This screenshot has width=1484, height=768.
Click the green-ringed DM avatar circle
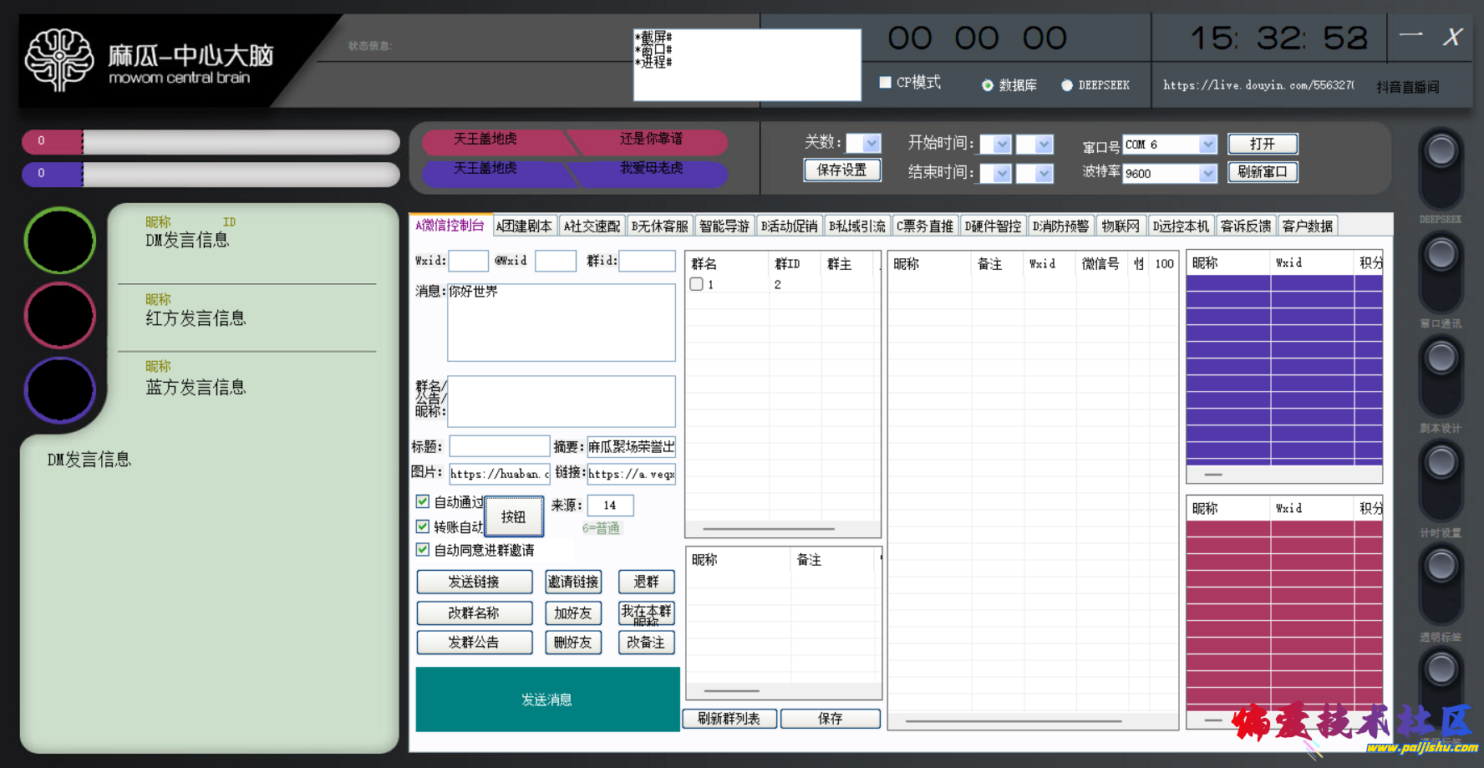[x=60, y=241]
